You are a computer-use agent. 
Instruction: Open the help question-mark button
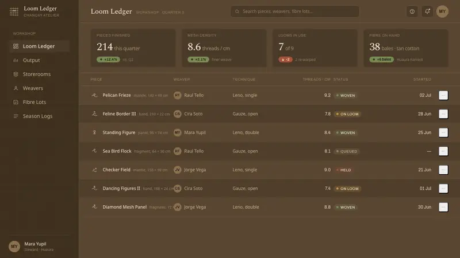(412, 11)
